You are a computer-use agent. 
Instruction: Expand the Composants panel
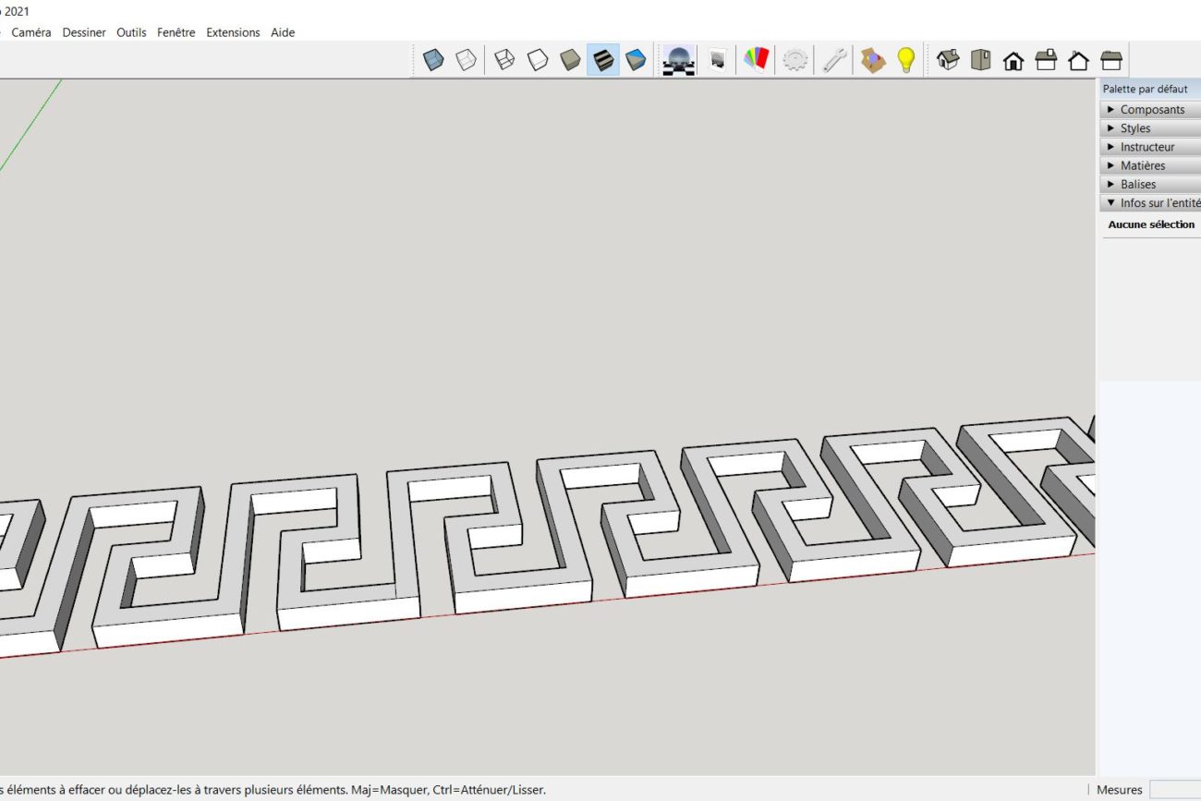1151,109
